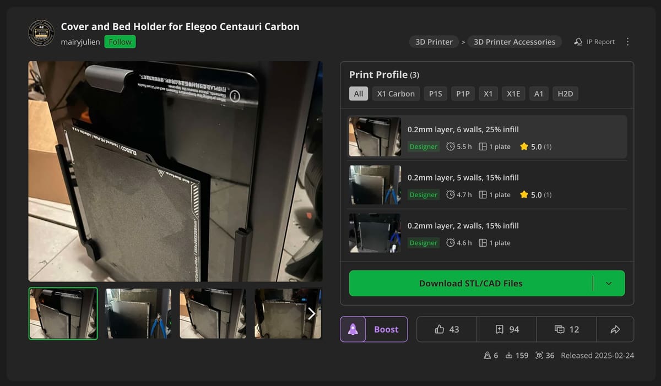This screenshot has width=661, height=386.
Task: Show next thumbnails with right arrow
Action: [x=312, y=313]
